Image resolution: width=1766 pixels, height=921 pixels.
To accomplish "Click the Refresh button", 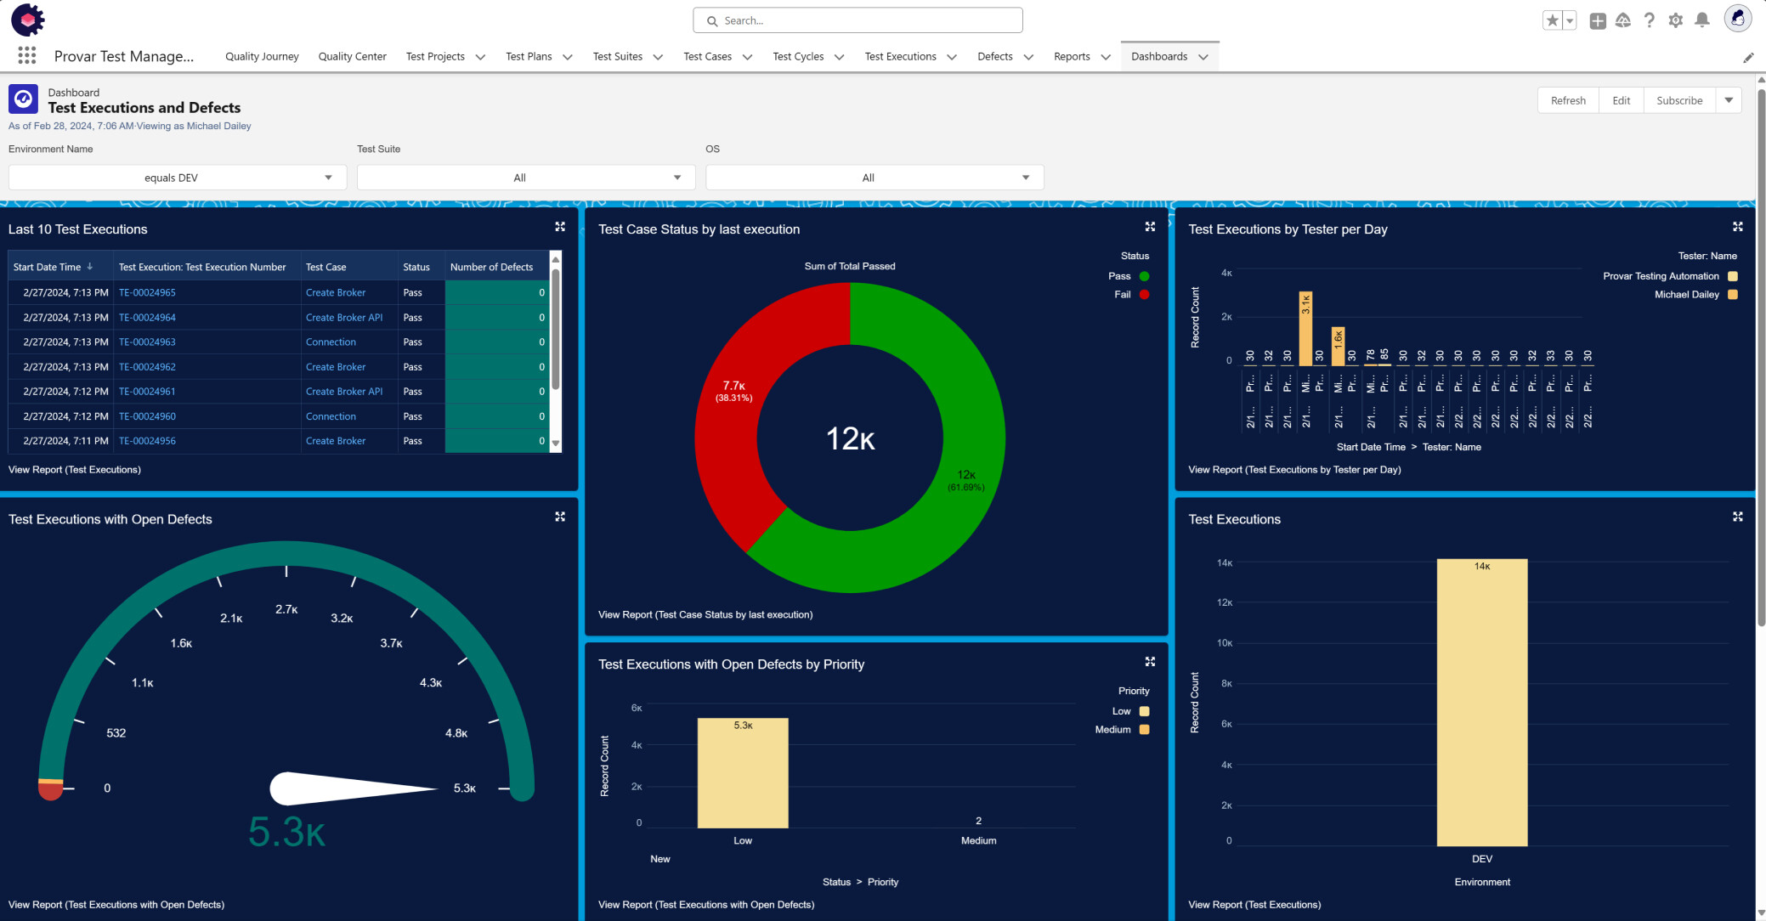I will pos(1567,100).
